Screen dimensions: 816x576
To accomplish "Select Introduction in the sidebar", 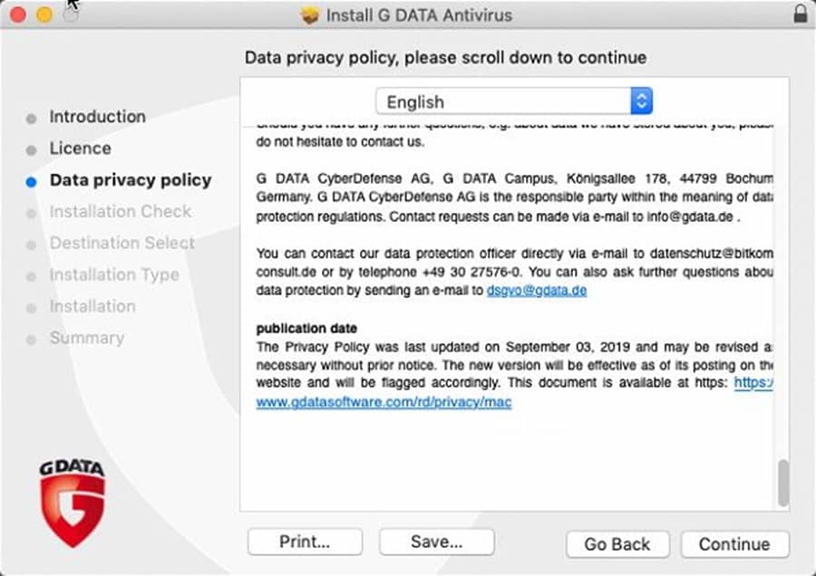I will tap(97, 117).
